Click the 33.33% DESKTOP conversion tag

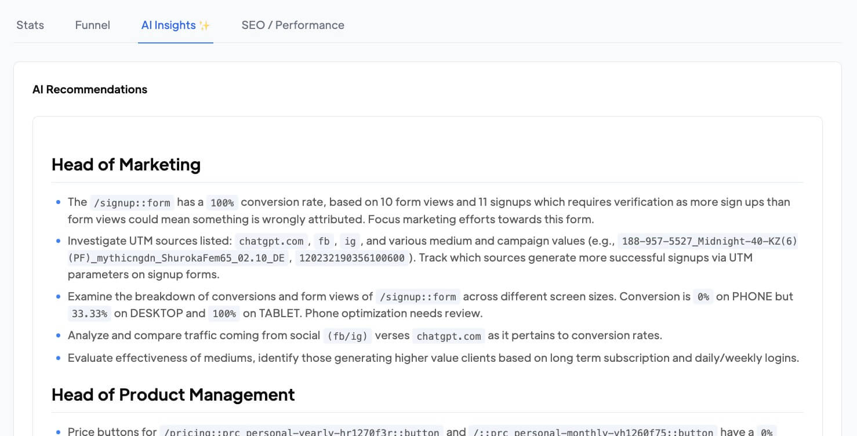coord(89,314)
